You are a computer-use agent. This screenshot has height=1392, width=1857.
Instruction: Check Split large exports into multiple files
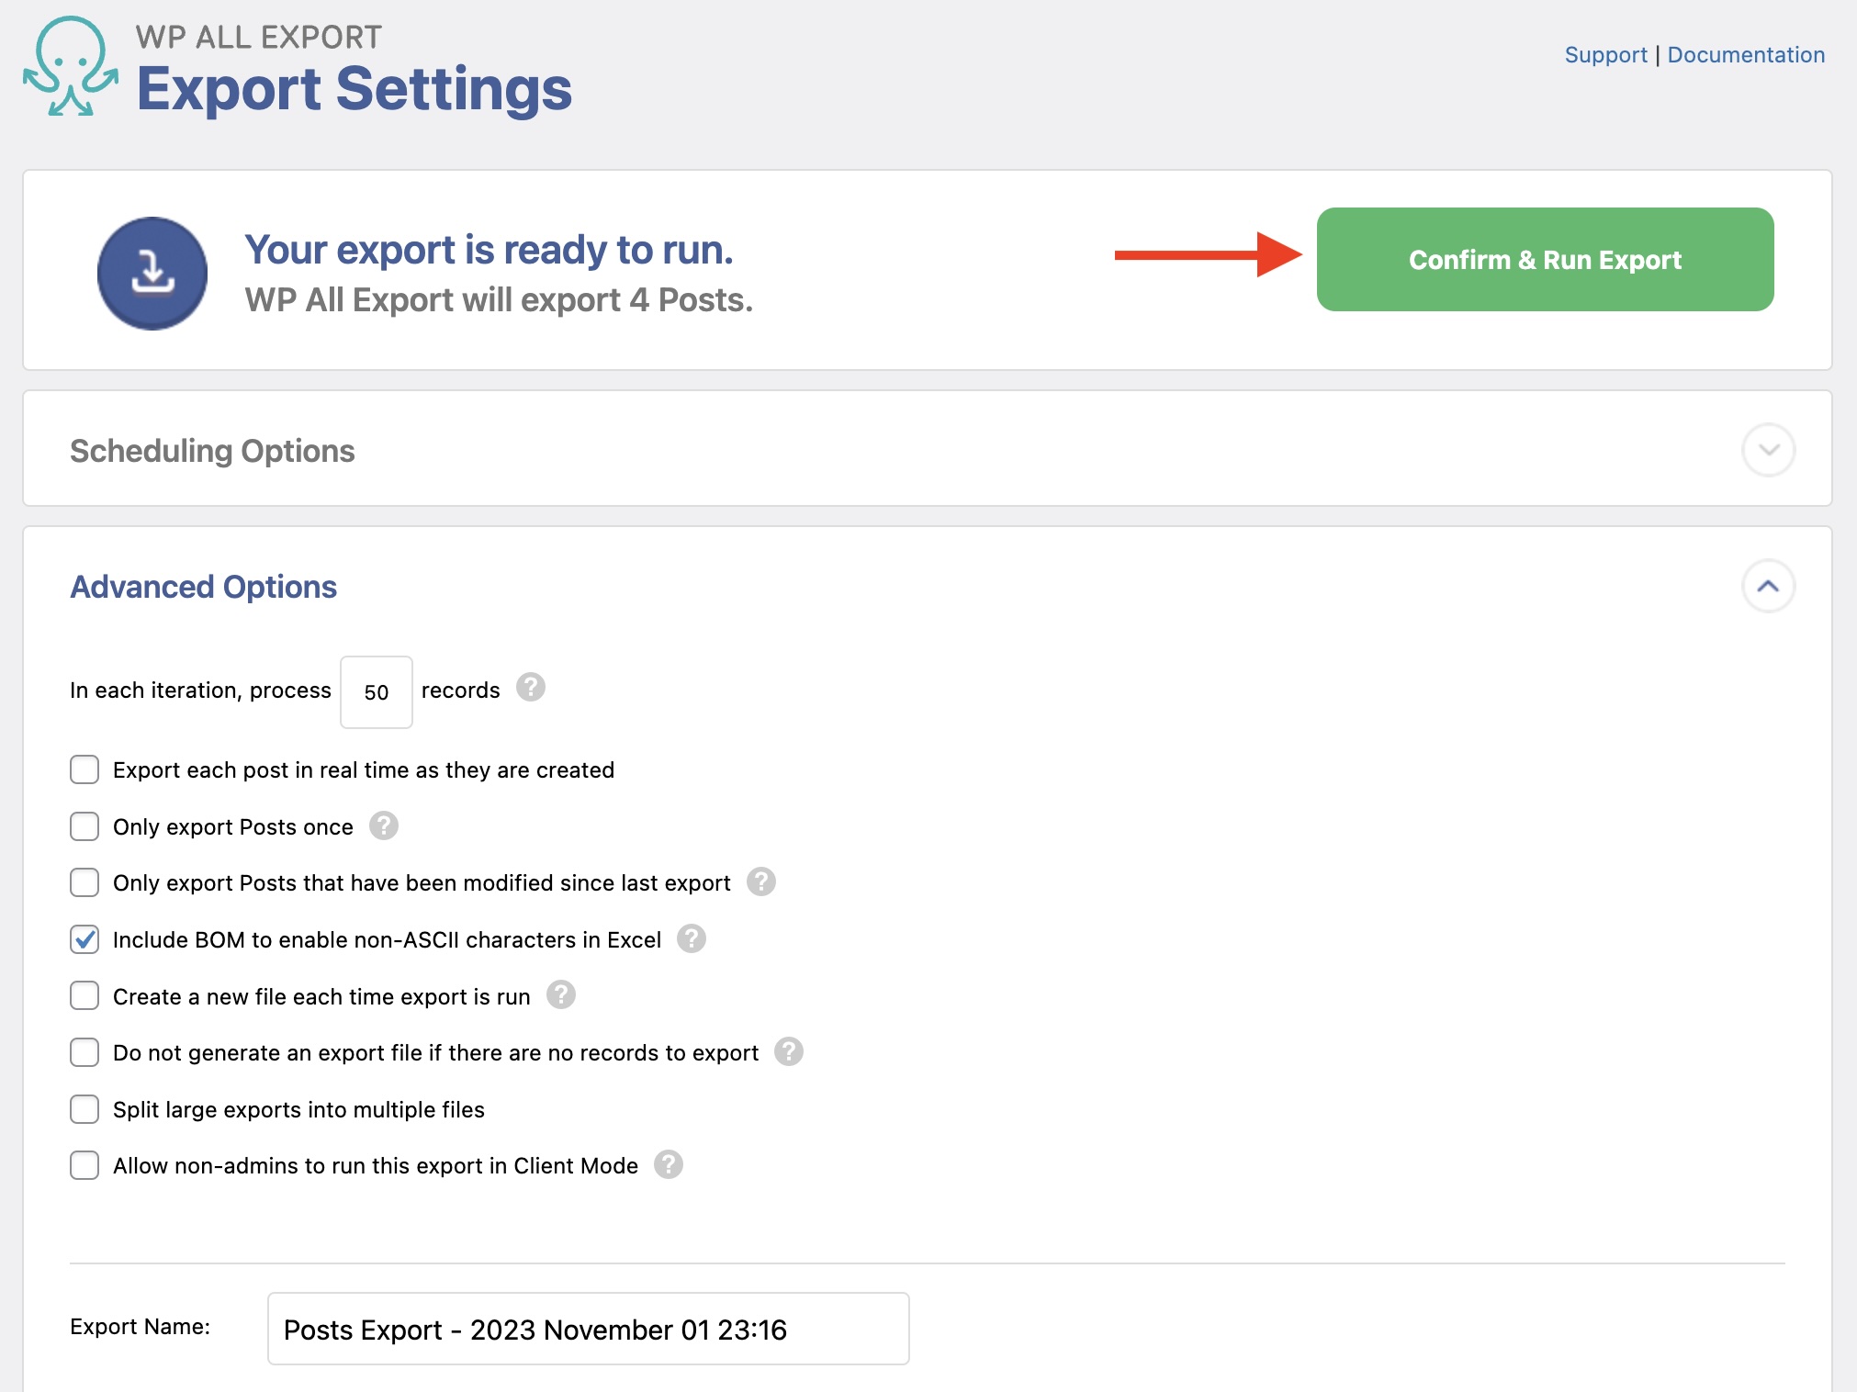(x=84, y=1109)
